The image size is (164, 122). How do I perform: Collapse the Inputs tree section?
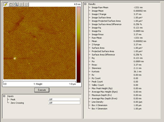click(4, 96)
